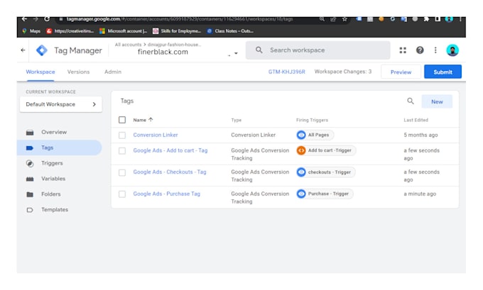483x290 pixels.
Task: Reload the page with the browser refresh icon
Action: 47,19
